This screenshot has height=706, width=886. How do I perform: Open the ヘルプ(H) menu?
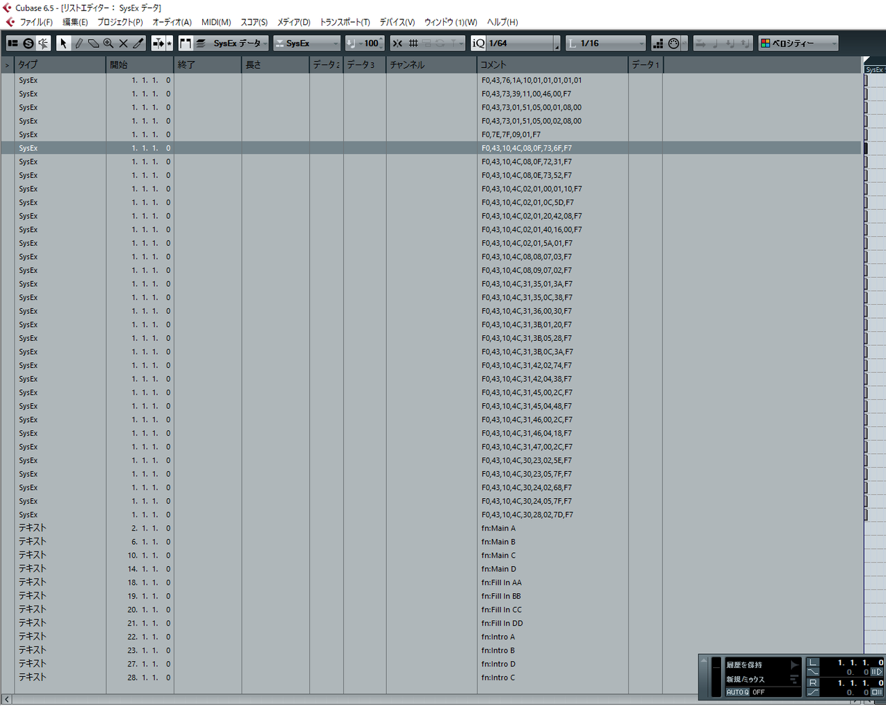(x=503, y=22)
